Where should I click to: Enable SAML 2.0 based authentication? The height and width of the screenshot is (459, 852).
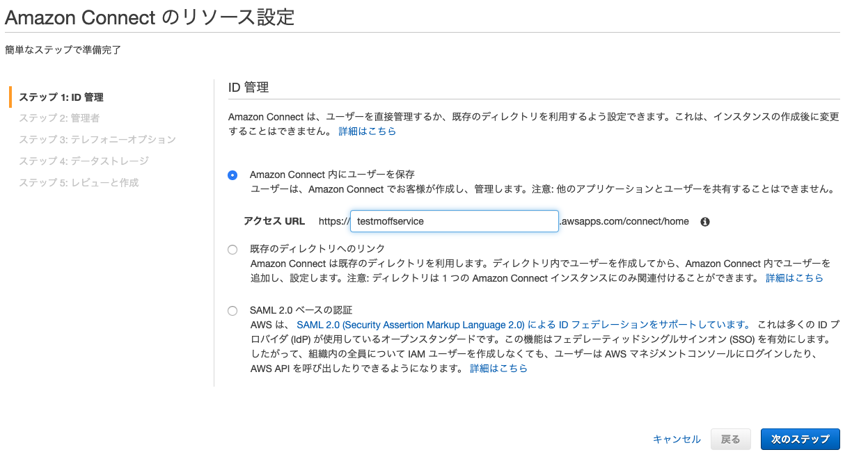pyautogui.click(x=232, y=311)
